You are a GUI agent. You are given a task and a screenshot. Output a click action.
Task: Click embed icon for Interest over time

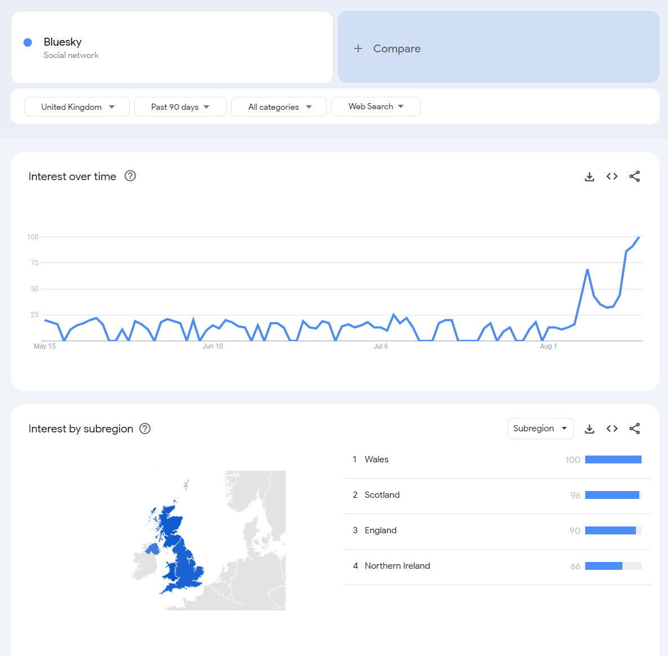612,177
